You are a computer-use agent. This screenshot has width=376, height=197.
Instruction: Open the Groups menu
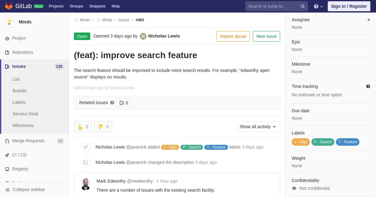[76, 6]
